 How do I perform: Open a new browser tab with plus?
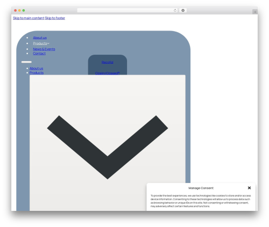click(255, 12)
